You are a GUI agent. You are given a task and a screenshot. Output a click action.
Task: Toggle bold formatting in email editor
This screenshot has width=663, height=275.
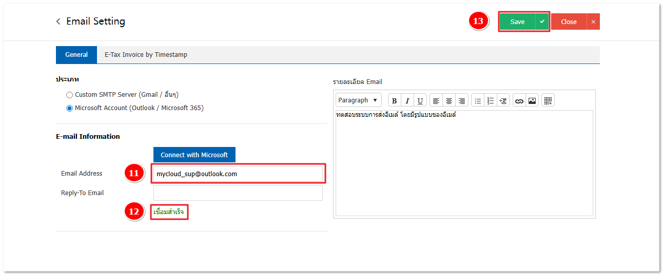(x=394, y=101)
